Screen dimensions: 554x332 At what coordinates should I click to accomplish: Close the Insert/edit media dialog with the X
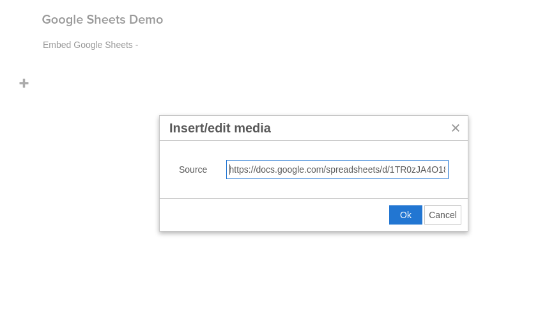coord(455,128)
